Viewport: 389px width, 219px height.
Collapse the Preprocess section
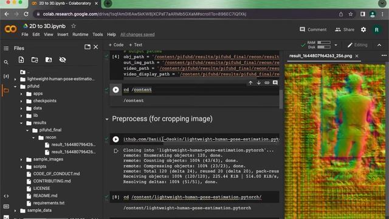(107, 119)
